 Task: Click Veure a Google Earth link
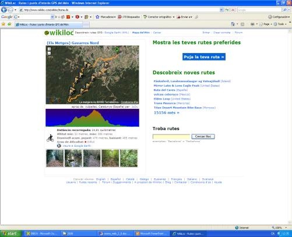pos(77,146)
